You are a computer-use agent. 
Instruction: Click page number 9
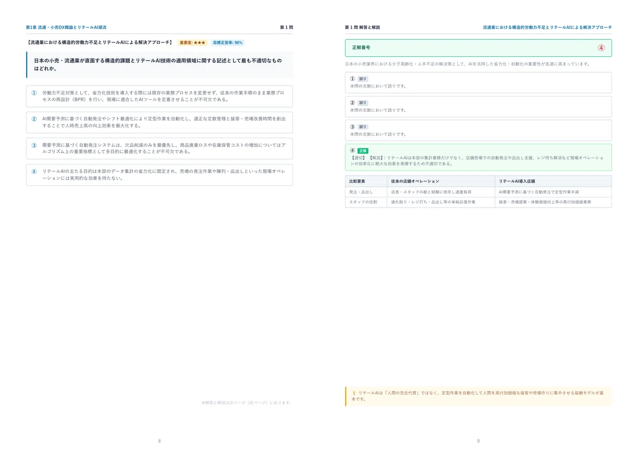click(478, 441)
